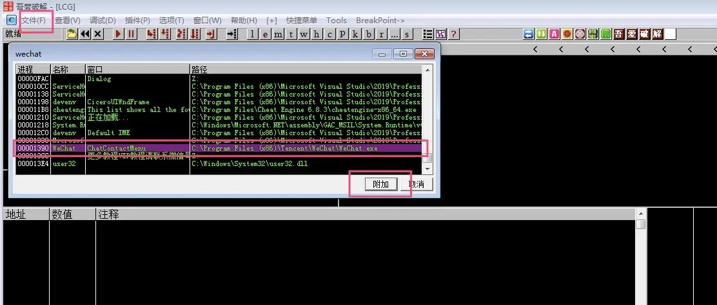Viewport: 717px width, 305px height.
Task: Restart program with the rewind icon
Action: point(85,34)
